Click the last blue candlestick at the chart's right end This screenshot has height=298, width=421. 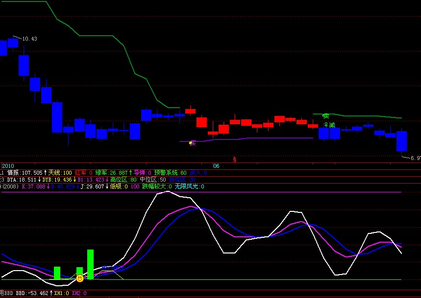(401, 141)
